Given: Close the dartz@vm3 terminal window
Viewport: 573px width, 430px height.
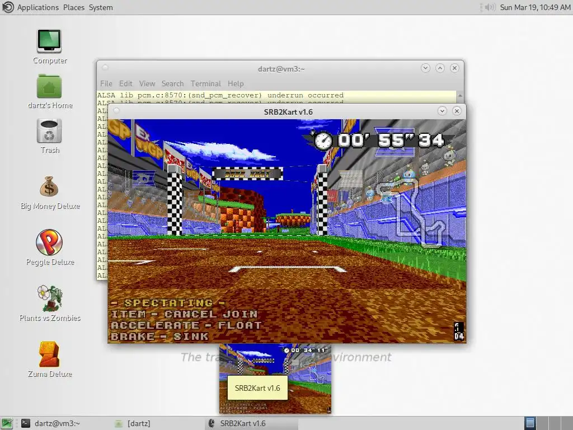Looking at the screenshot, I should coord(454,68).
